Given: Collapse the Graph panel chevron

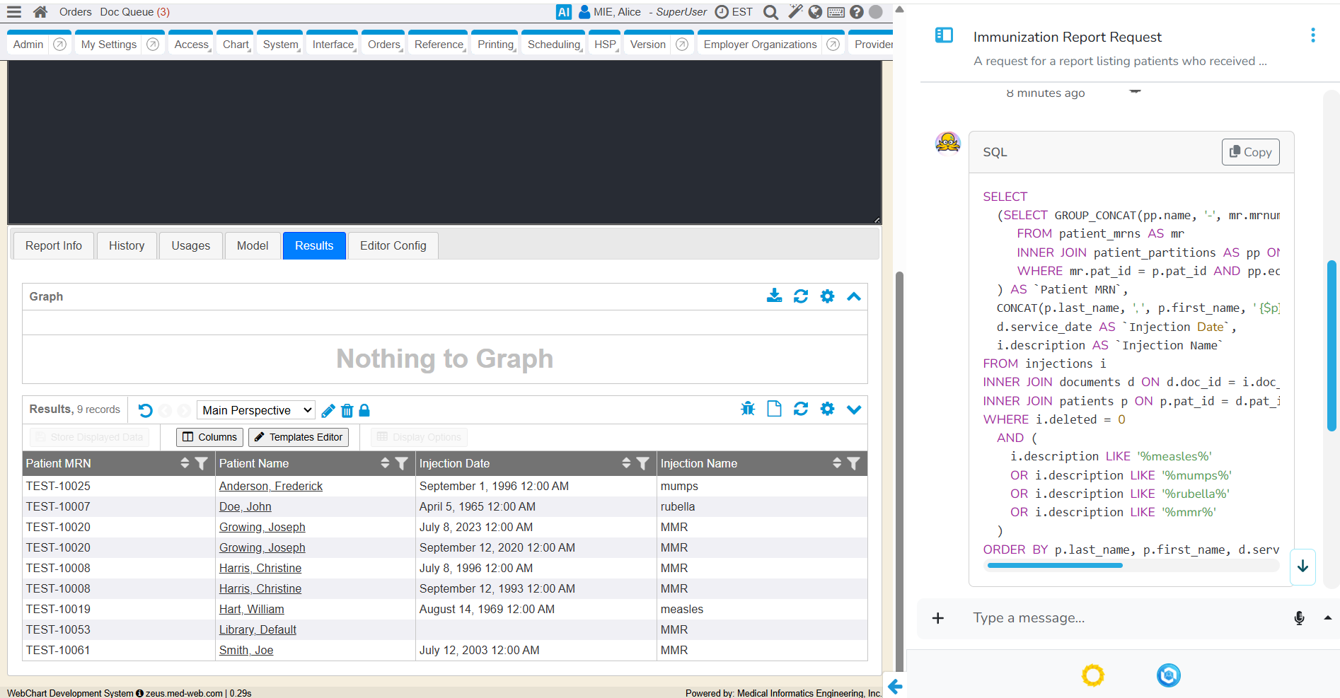Looking at the screenshot, I should point(854,296).
